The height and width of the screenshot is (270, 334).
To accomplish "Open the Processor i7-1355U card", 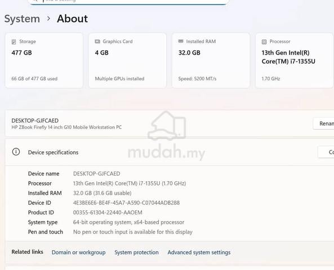I will [x=294, y=60].
